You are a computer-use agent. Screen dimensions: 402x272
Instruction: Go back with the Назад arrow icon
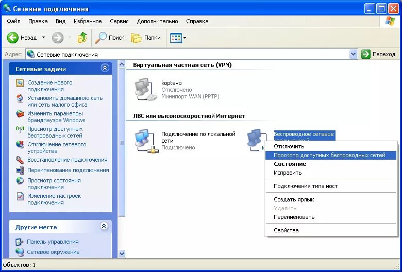[x=12, y=38]
